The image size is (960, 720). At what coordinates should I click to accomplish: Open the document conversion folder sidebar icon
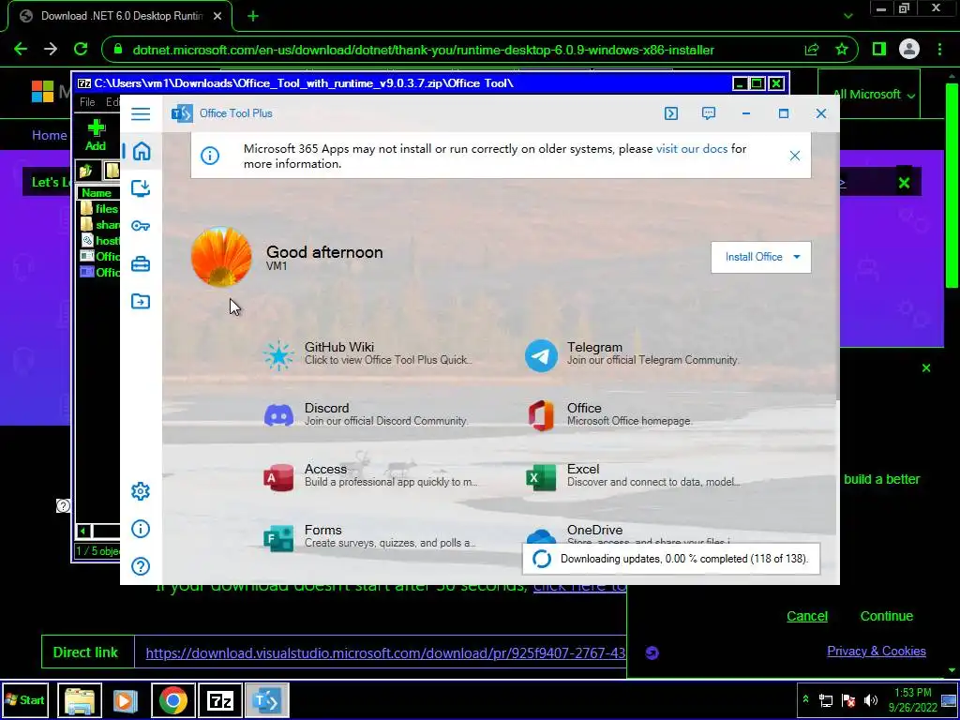point(141,301)
